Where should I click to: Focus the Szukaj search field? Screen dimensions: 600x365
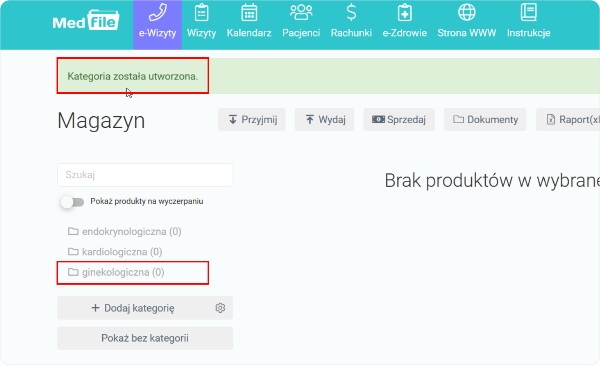[x=145, y=175]
